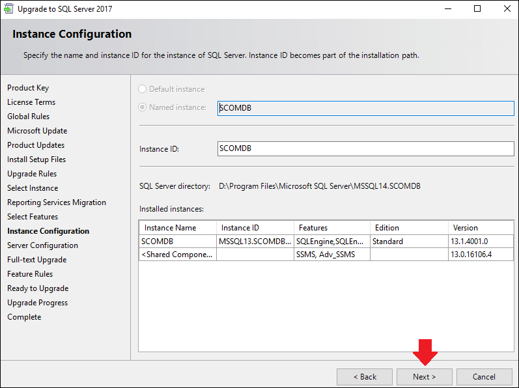Select the Ready to Upgrade step
The height and width of the screenshot is (388, 519).
click(x=38, y=288)
